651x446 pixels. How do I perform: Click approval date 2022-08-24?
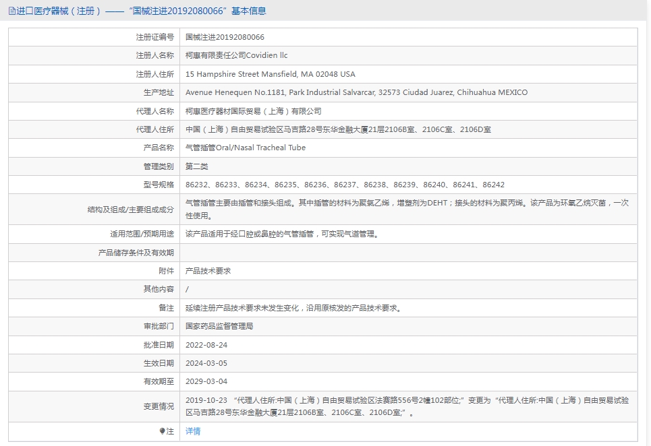[206, 344]
